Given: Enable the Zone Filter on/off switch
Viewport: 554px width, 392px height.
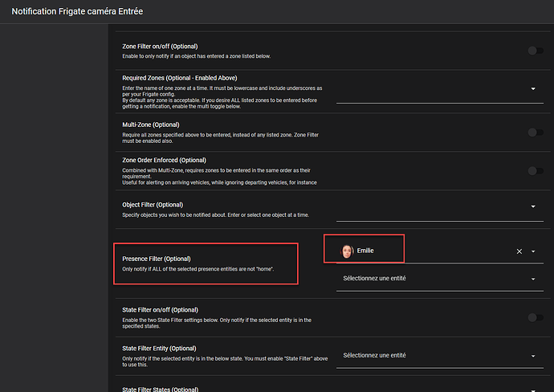Looking at the screenshot, I should (534, 51).
